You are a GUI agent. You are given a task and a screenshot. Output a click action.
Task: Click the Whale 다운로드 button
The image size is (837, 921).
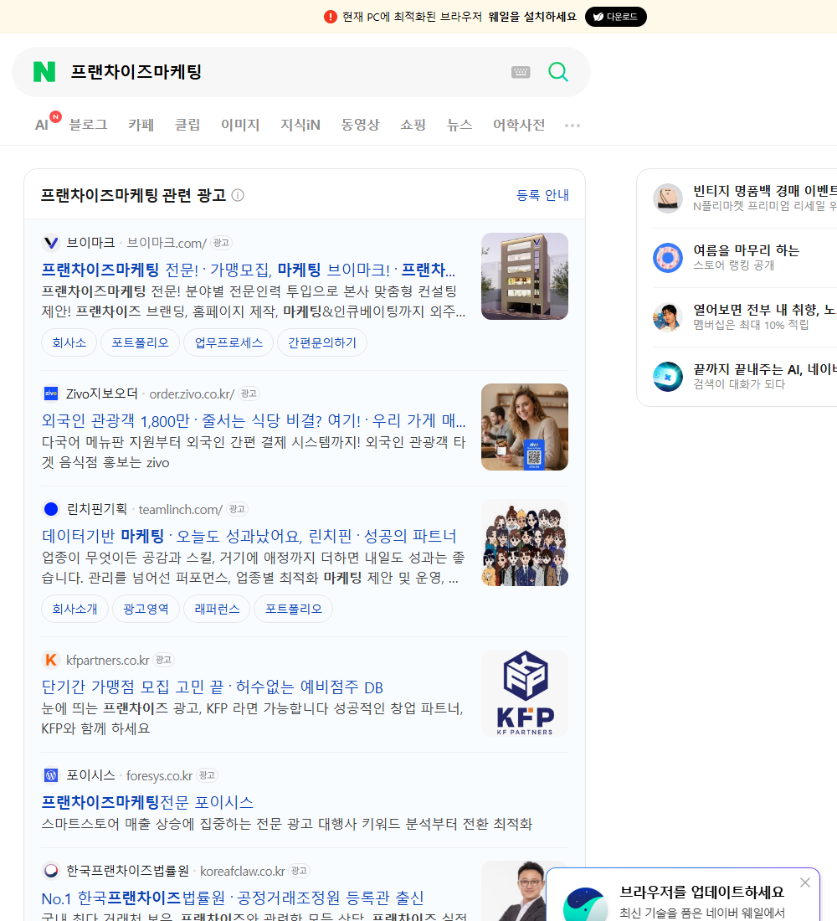pos(615,17)
